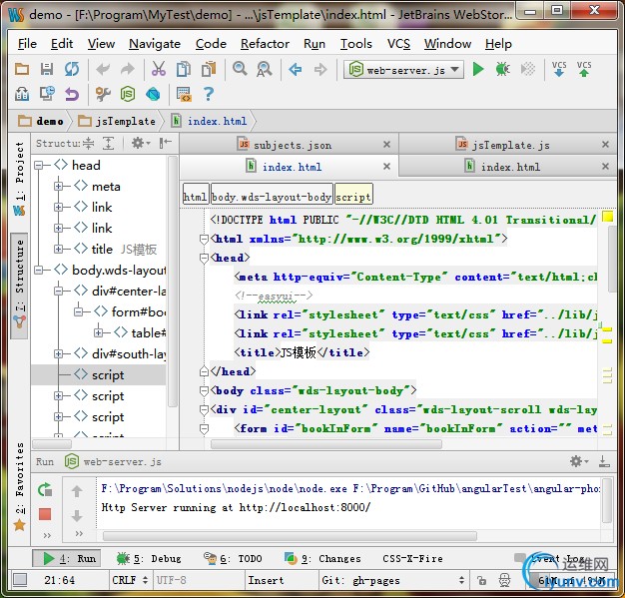Collapse the div#center-la node
Image resolution: width=625 pixels, height=598 pixels.
(x=59, y=292)
